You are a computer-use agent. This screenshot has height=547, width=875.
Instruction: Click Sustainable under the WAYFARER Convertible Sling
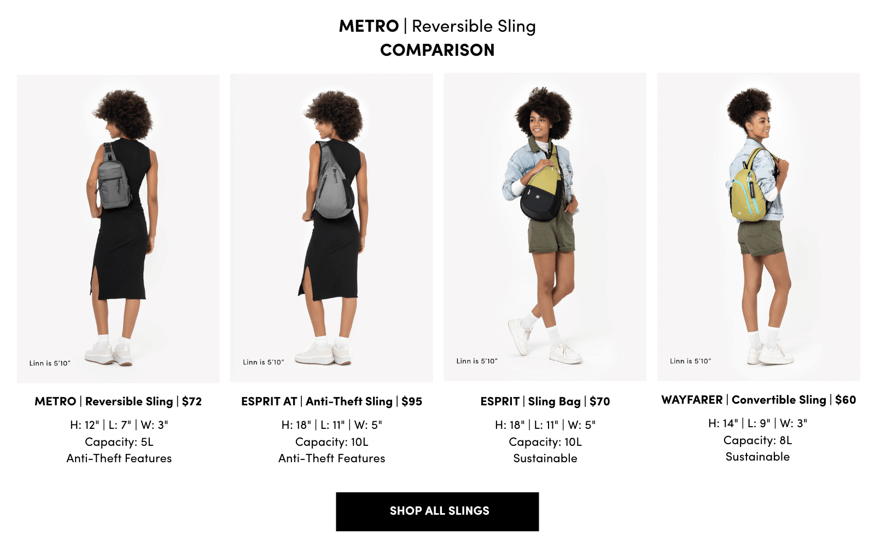(x=757, y=457)
